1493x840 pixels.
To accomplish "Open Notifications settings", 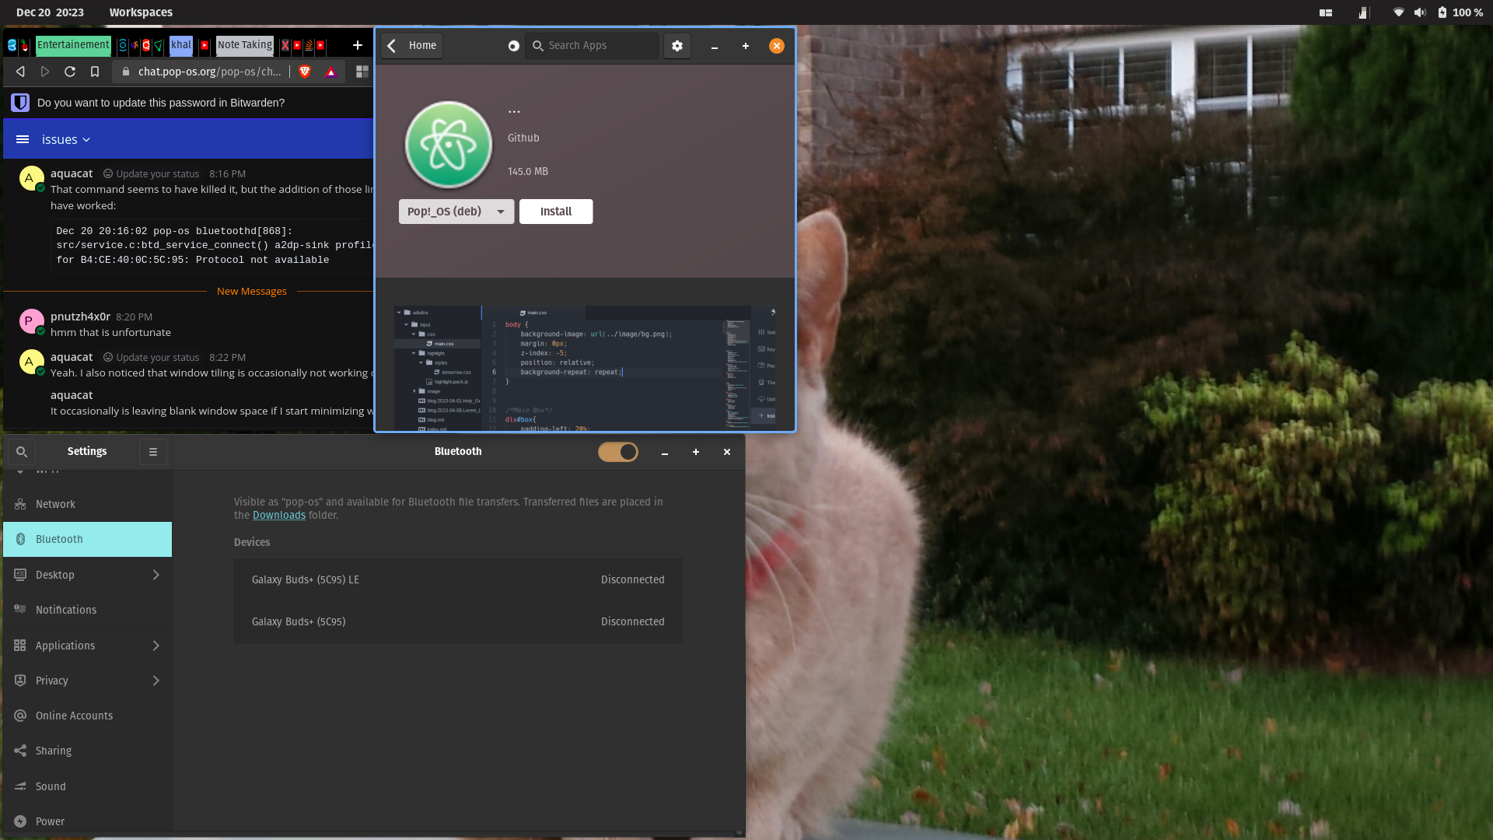I will coord(87,610).
